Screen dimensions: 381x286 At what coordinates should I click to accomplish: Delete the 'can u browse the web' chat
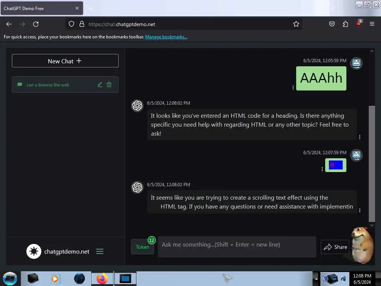click(109, 85)
